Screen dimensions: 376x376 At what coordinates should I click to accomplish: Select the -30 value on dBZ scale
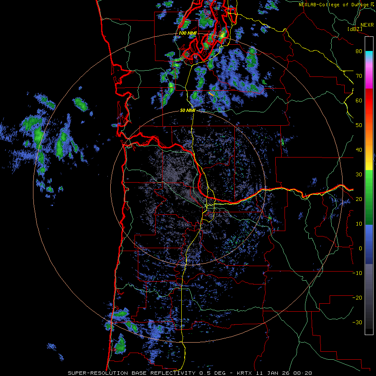(357, 322)
